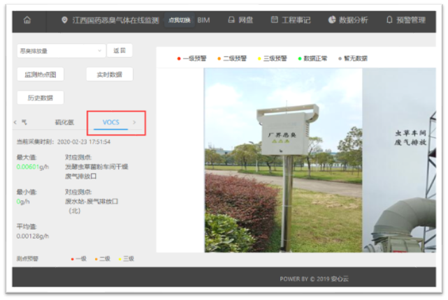The image size is (448, 300).
Task: Click the 江西国药恶臭气体在线监测 project title
Action: (x=115, y=20)
